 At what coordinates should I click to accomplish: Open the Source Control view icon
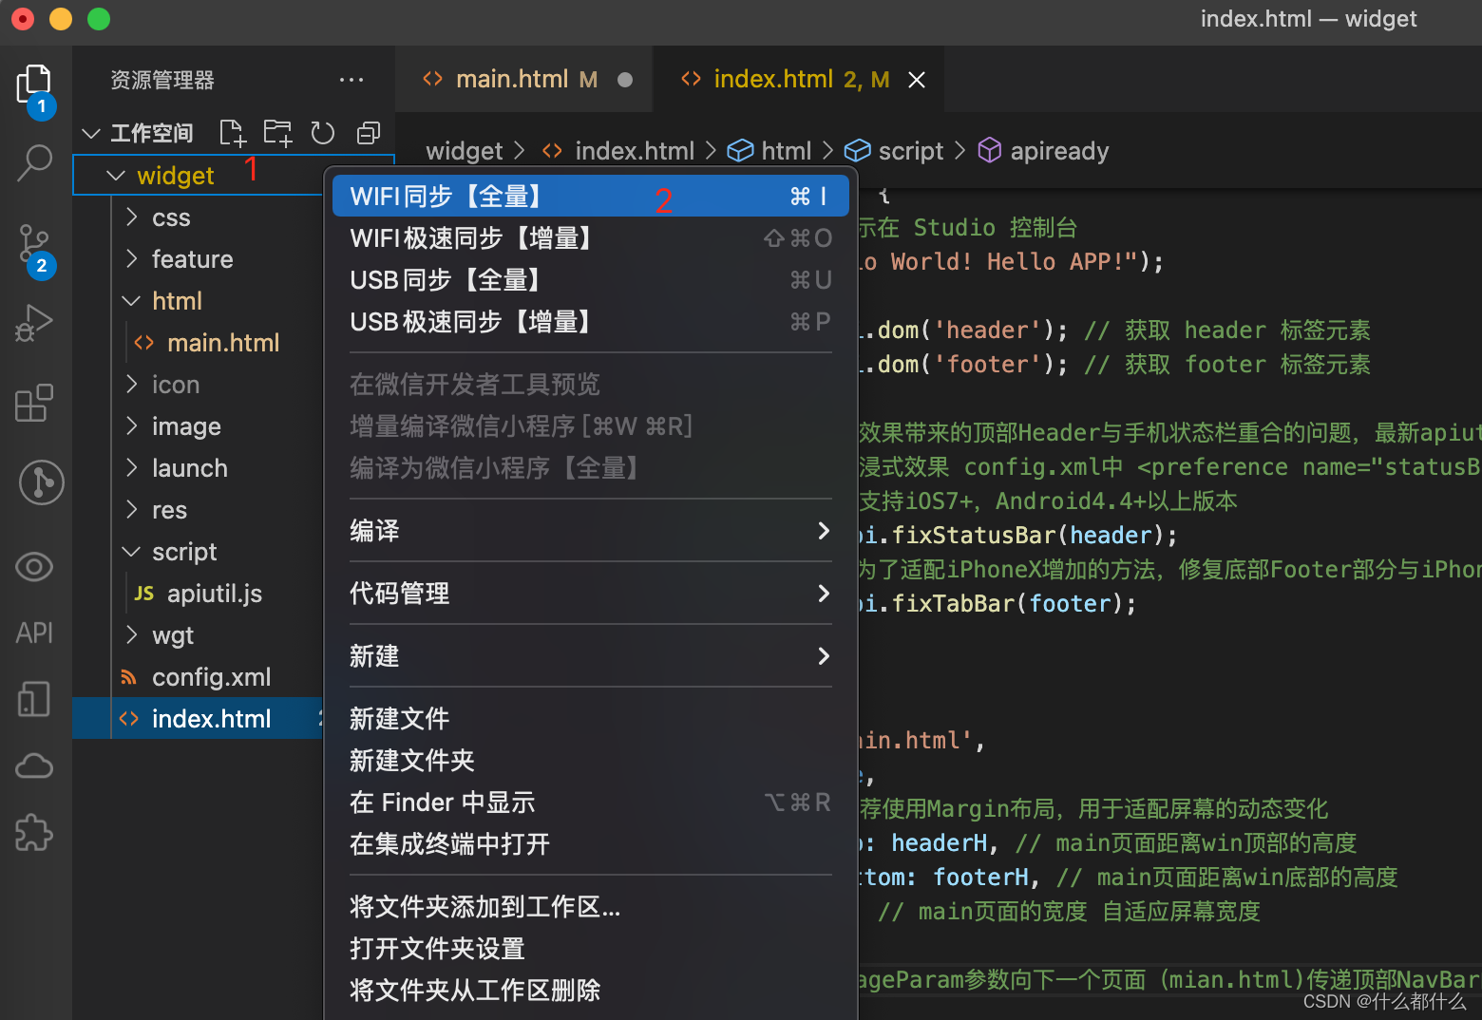pyautogui.click(x=35, y=245)
